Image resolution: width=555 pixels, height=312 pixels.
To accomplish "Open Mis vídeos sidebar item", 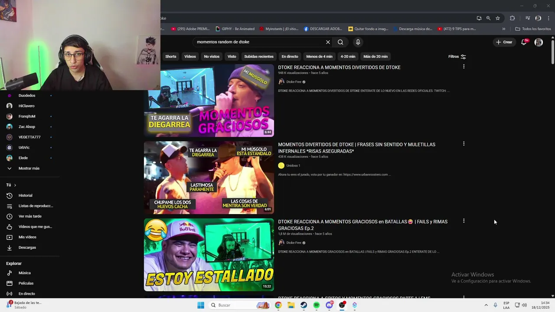I will (27, 237).
